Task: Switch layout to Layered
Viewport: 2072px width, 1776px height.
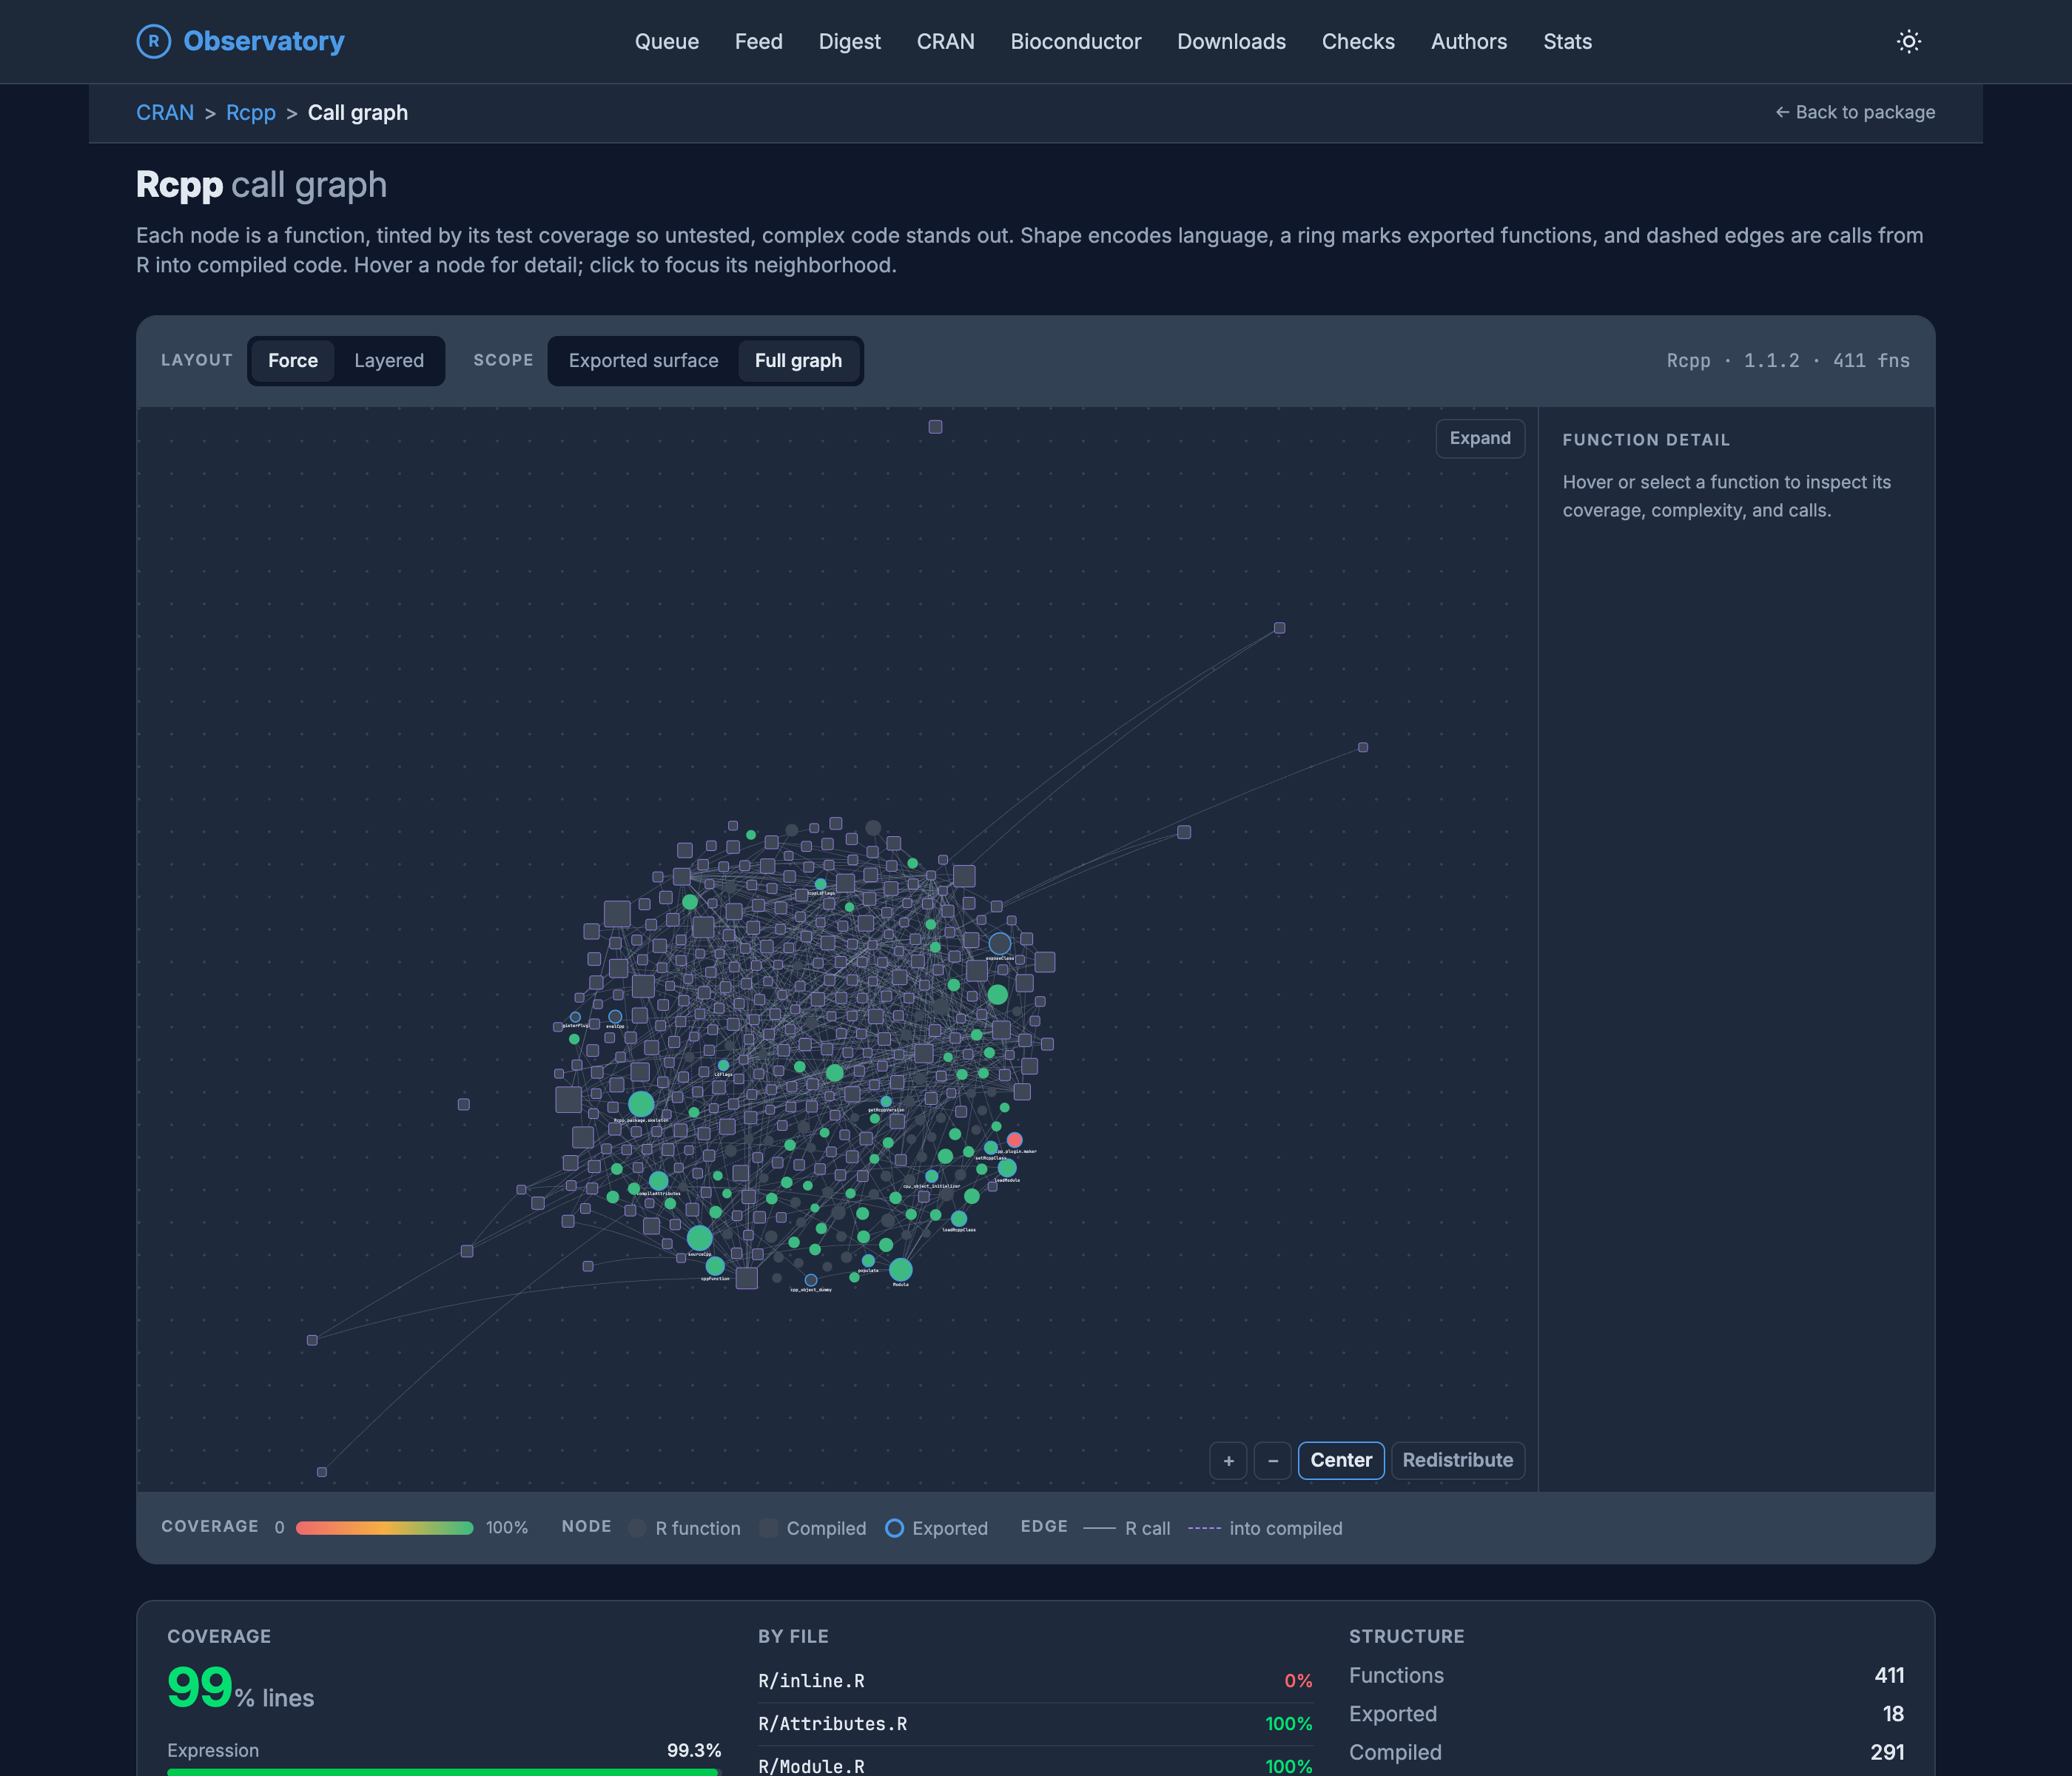Action: point(389,361)
